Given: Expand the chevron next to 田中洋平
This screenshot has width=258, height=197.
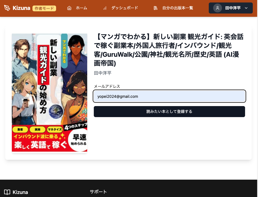Looking at the screenshot, I should point(246,8).
